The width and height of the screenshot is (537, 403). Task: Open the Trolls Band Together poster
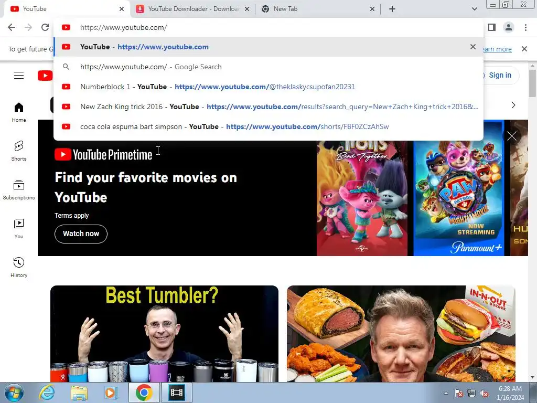[362, 198]
